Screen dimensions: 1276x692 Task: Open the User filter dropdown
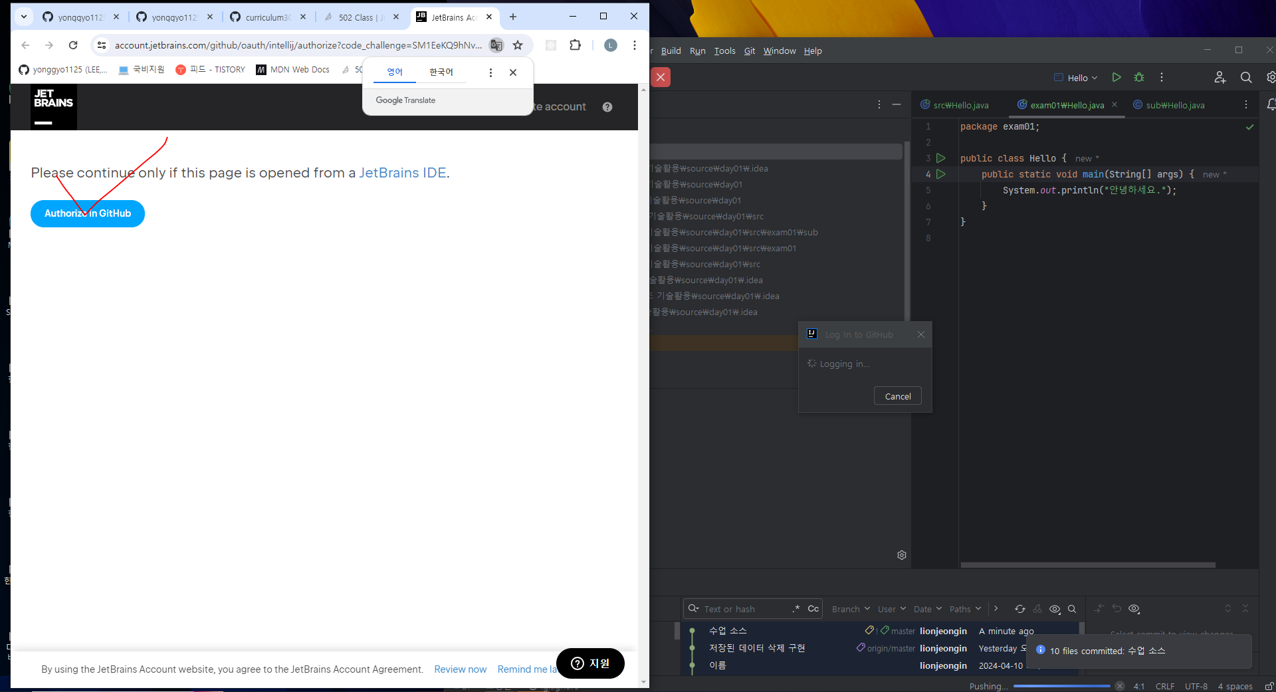[x=892, y=609]
